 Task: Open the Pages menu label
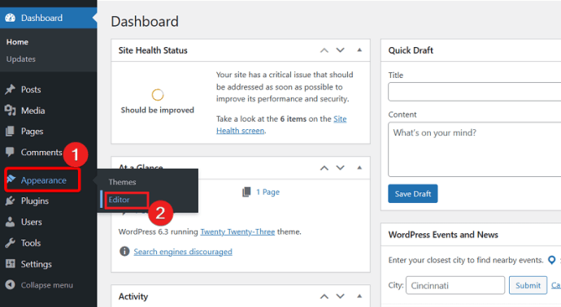(x=32, y=132)
